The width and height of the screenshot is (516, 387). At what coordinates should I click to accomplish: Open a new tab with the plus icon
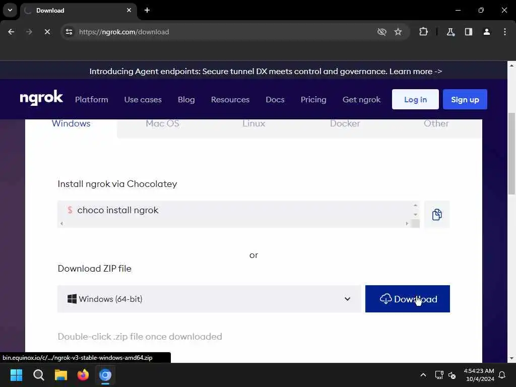pyautogui.click(x=147, y=10)
